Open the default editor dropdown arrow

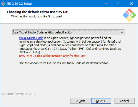coord(122,32)
